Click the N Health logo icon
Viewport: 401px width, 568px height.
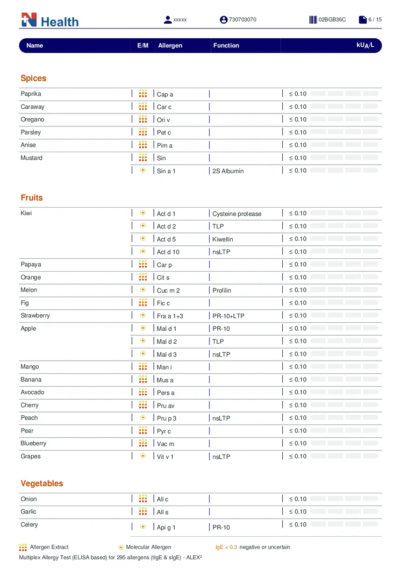(x=29, y=20)
